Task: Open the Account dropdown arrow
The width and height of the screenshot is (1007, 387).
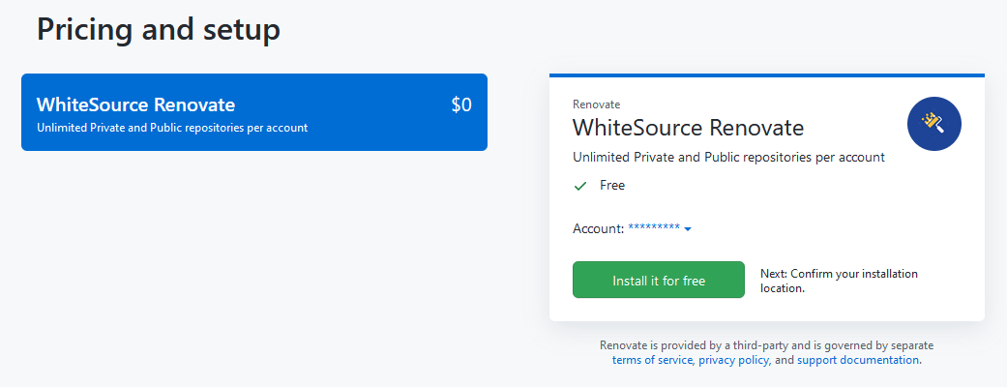Action: tap(687, 229)
